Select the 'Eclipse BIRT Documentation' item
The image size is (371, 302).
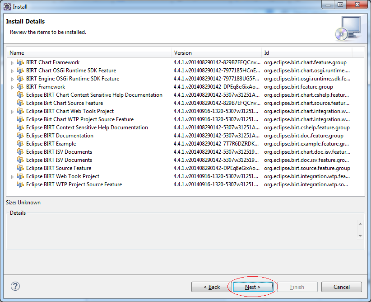click(60, 136)
